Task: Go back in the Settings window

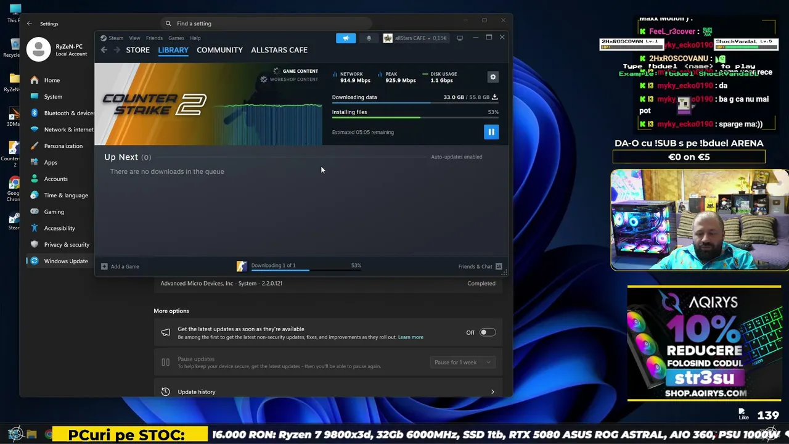Action: point(29,23)
